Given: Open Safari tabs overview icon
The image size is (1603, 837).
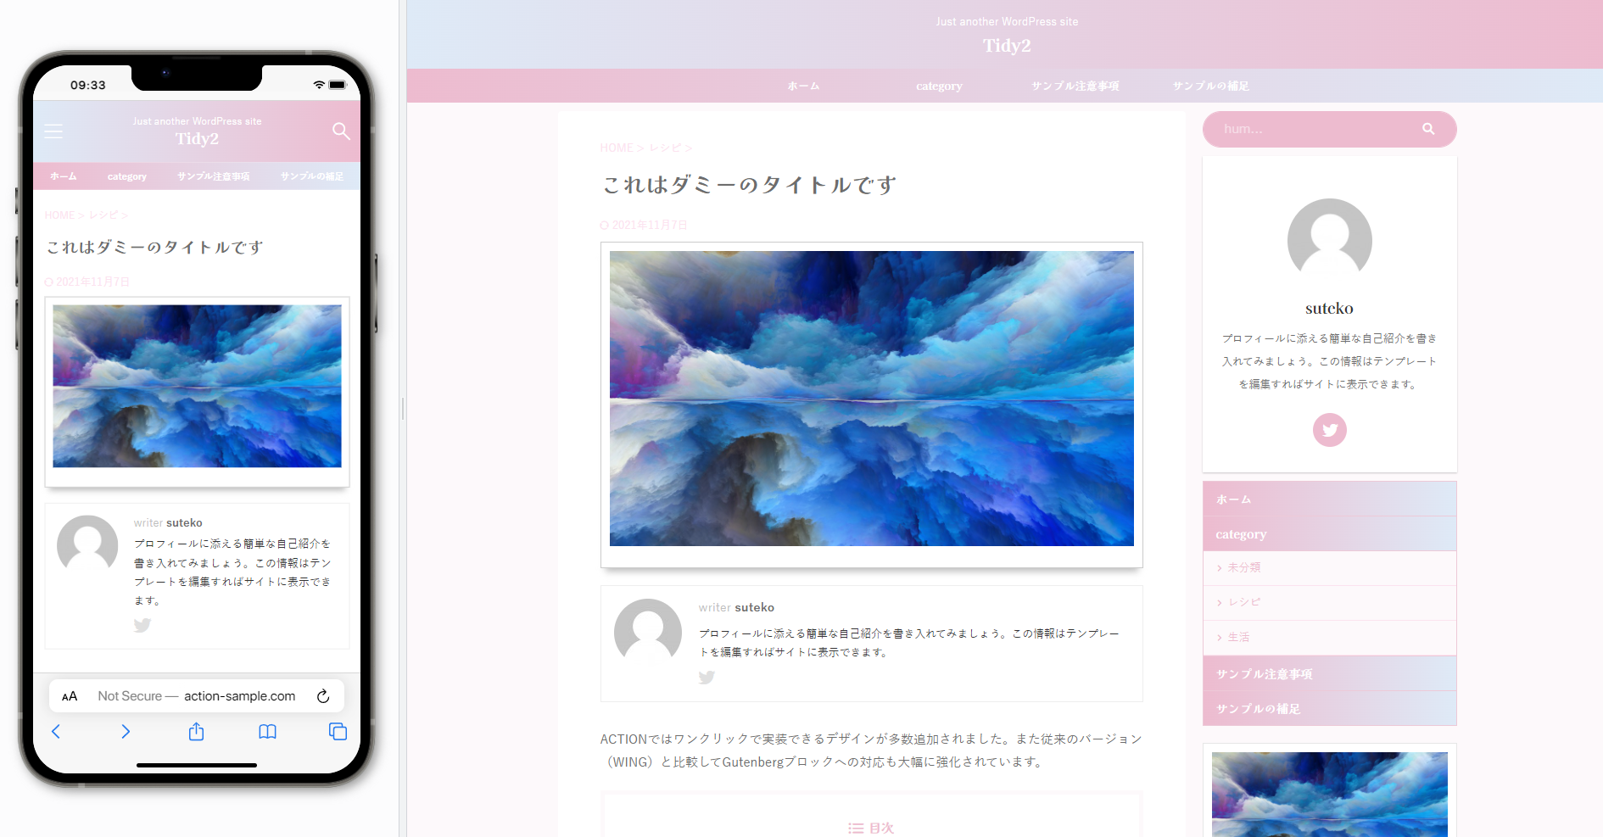Looking at the screenshot, I should tap(338, 731).
